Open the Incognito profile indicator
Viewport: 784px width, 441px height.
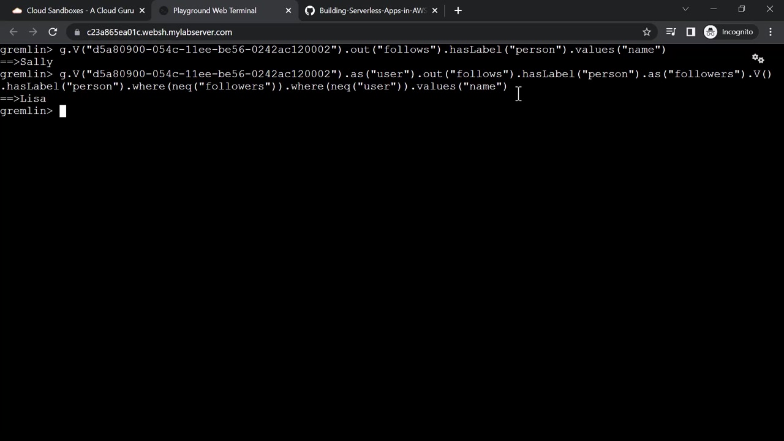point(729,32)
